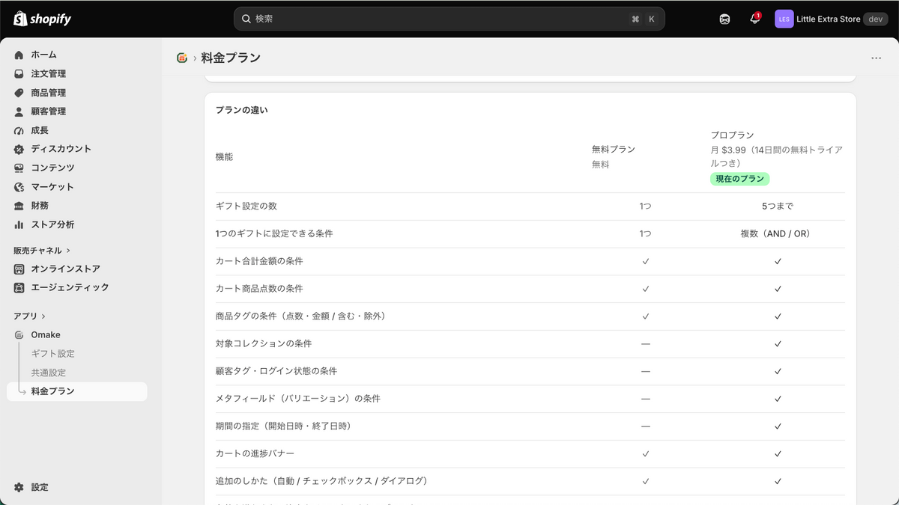Click the ホーム house icon
Image resolution: width=899 pixels, height=505 pixels.
click(x=19, y=55)
